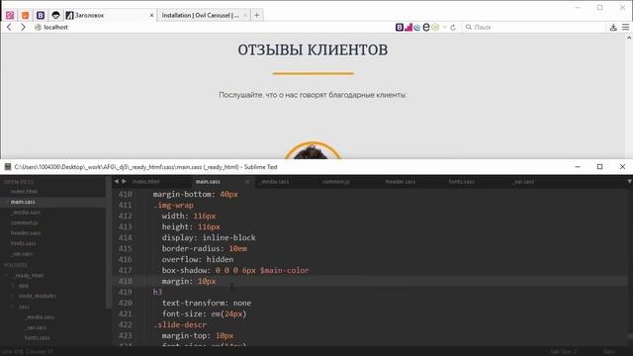Image resolution: width=633 pixels, height=356 pixels.
Task: Open the pink pinned browser tab
Action: (10, 16)
